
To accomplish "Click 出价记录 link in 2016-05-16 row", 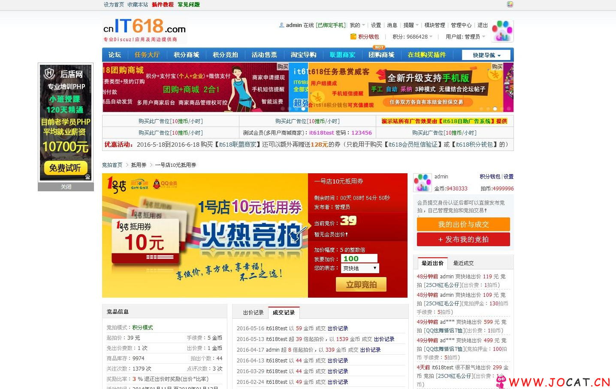I will click(x=338, y=329).
